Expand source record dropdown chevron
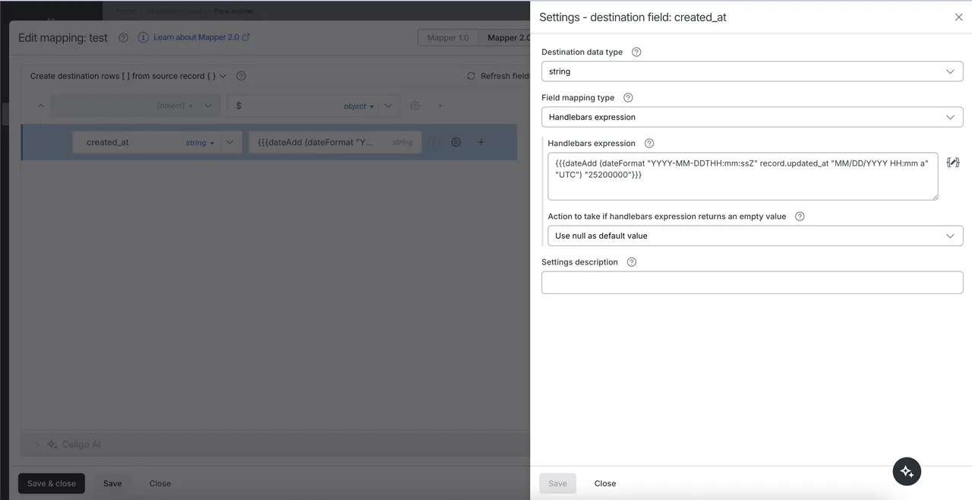The image size is (972, 500). point(222,76)
